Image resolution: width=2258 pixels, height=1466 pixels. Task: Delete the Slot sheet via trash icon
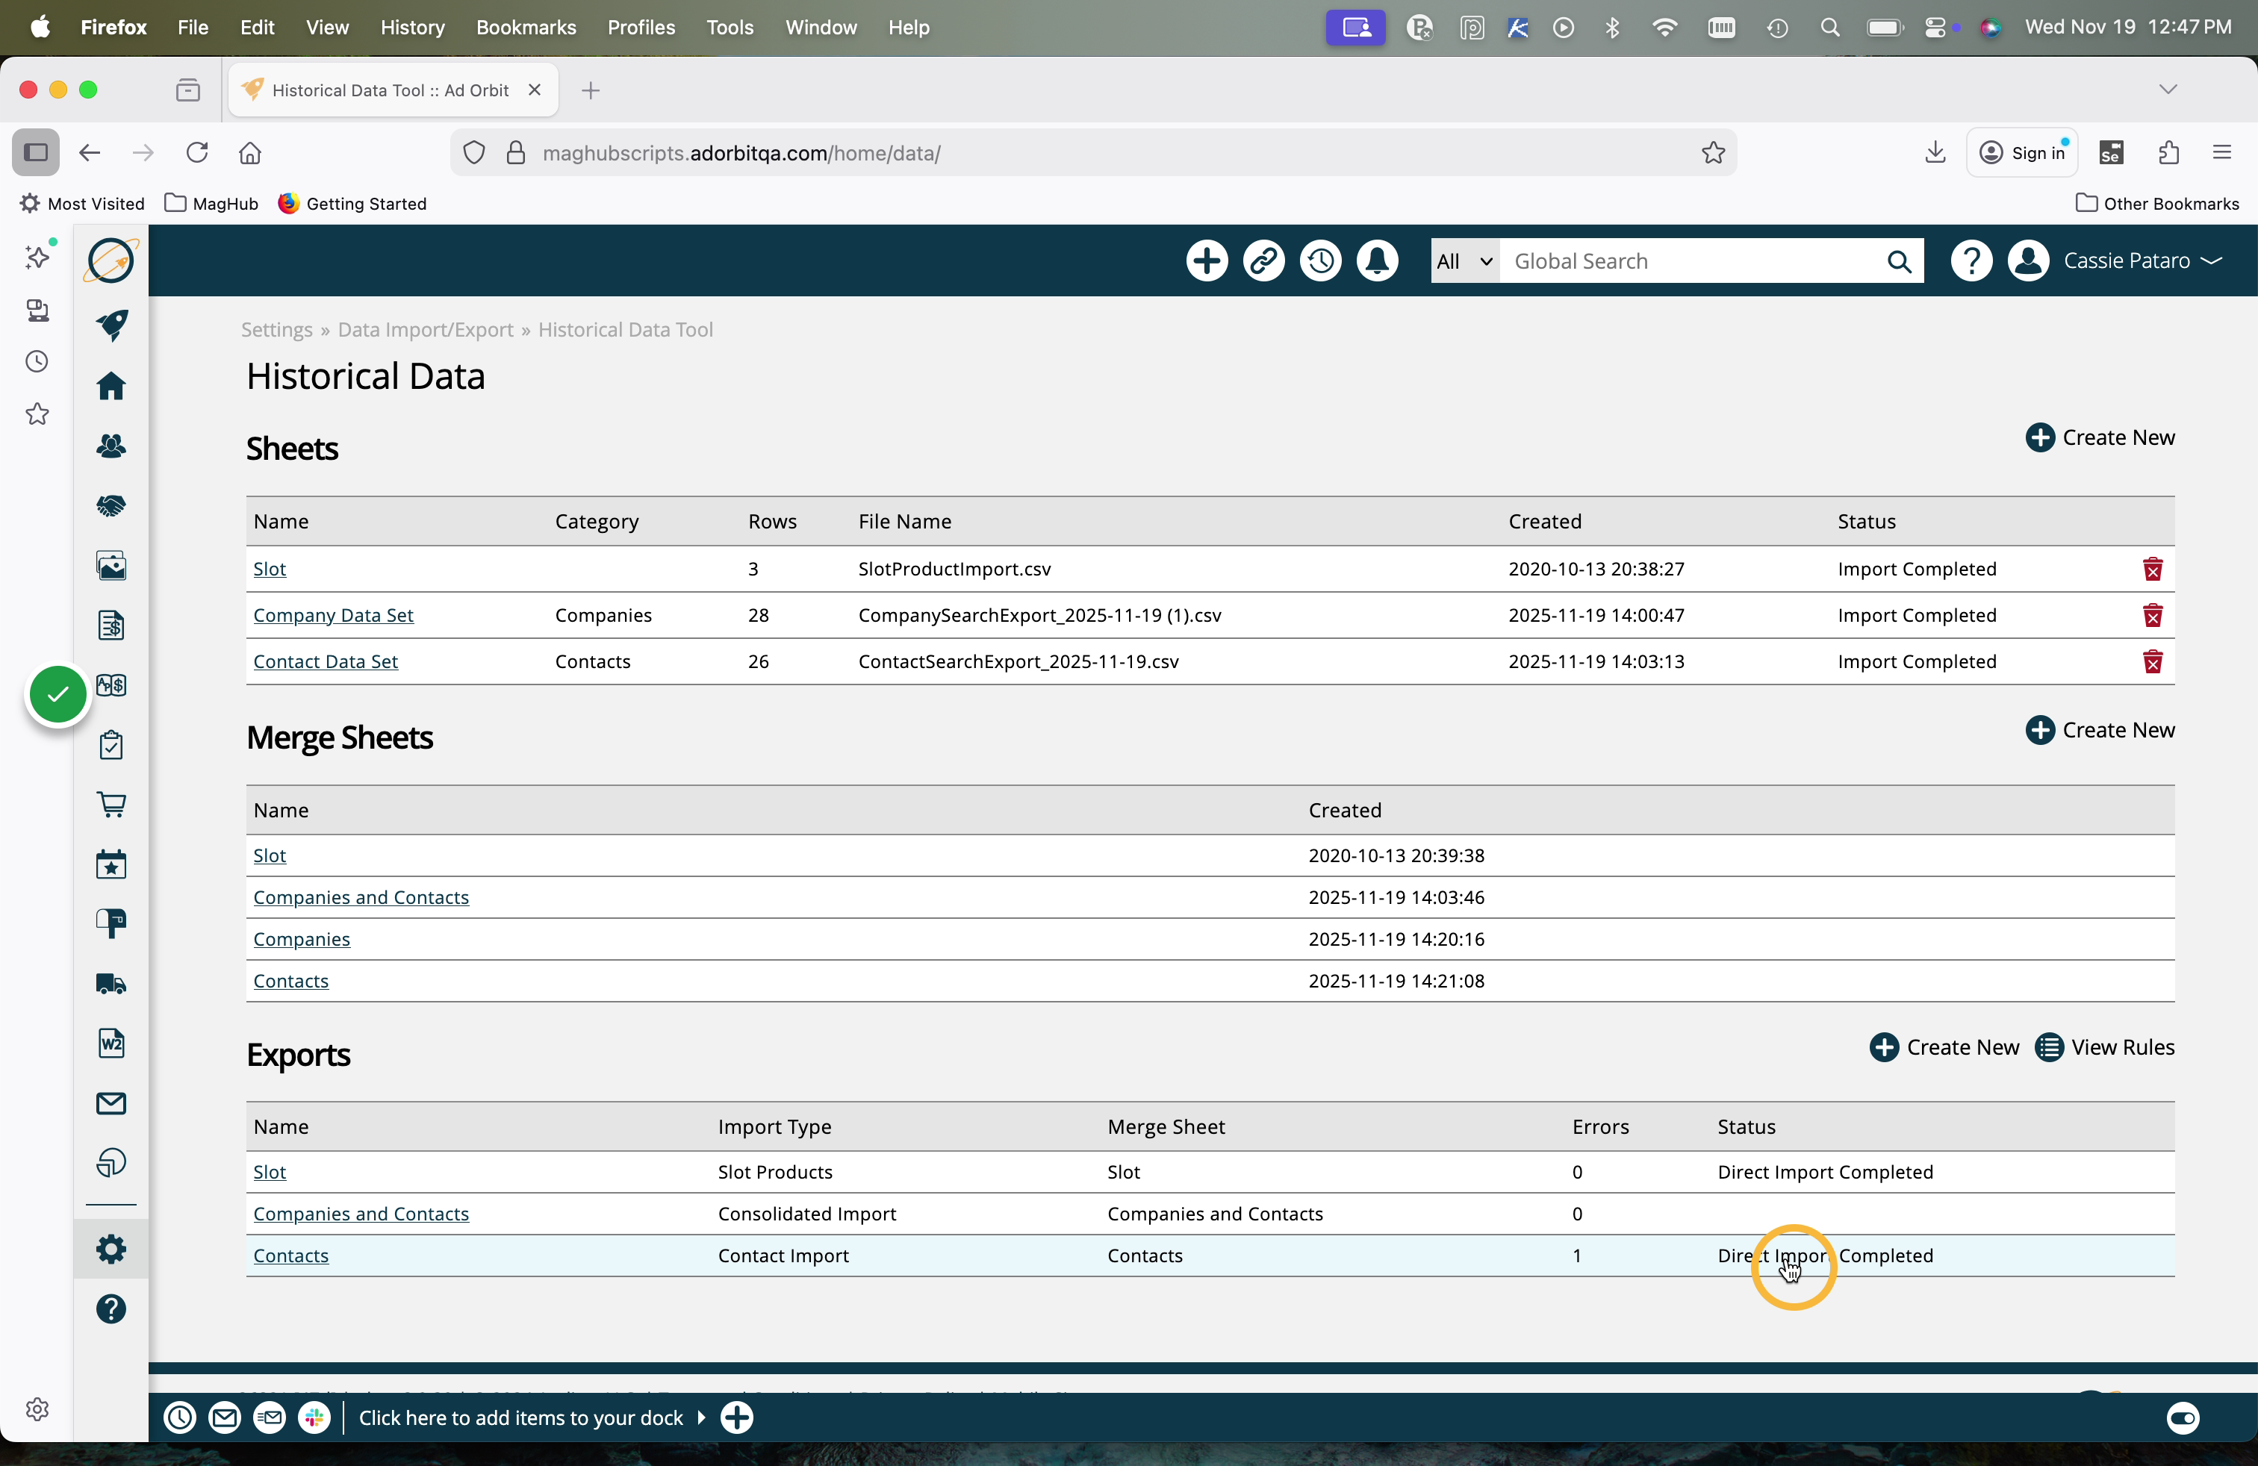click(2152, 569)
